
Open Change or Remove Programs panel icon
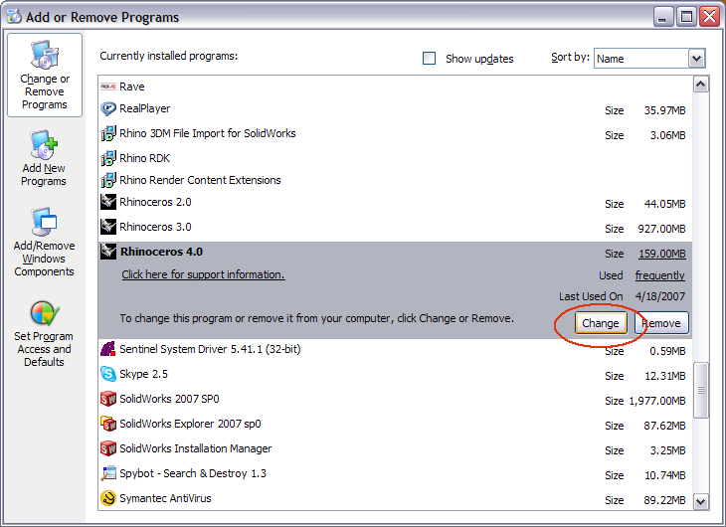pos(45,55)
